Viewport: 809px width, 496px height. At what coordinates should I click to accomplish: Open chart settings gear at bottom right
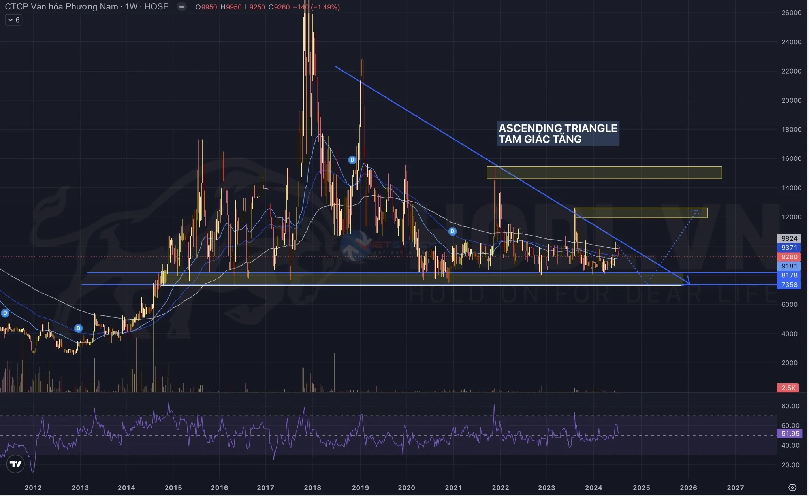coord(792,487)
